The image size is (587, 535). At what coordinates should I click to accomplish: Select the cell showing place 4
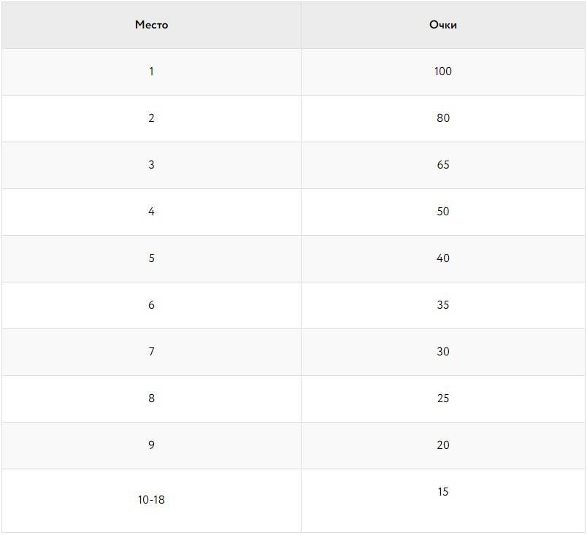151,212
